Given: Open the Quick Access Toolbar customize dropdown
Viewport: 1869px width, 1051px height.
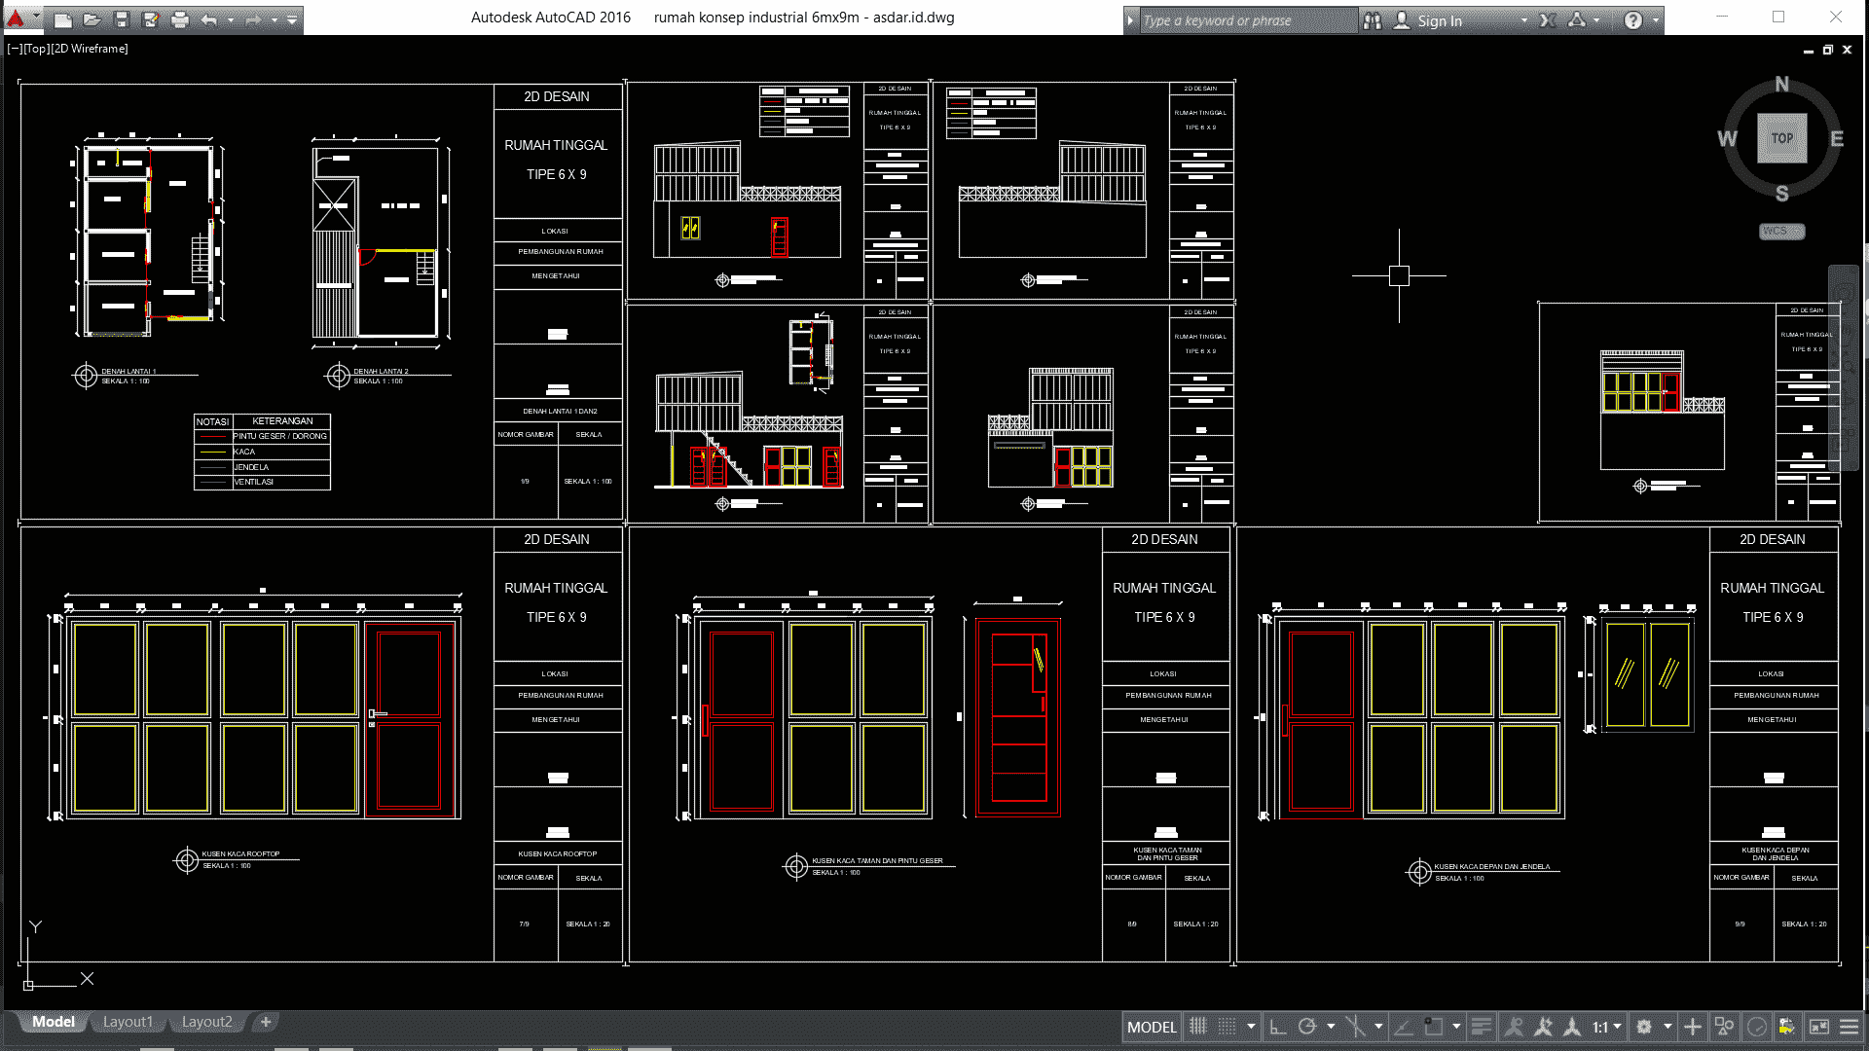Looking at the screenshot, I should click(292, 19).
